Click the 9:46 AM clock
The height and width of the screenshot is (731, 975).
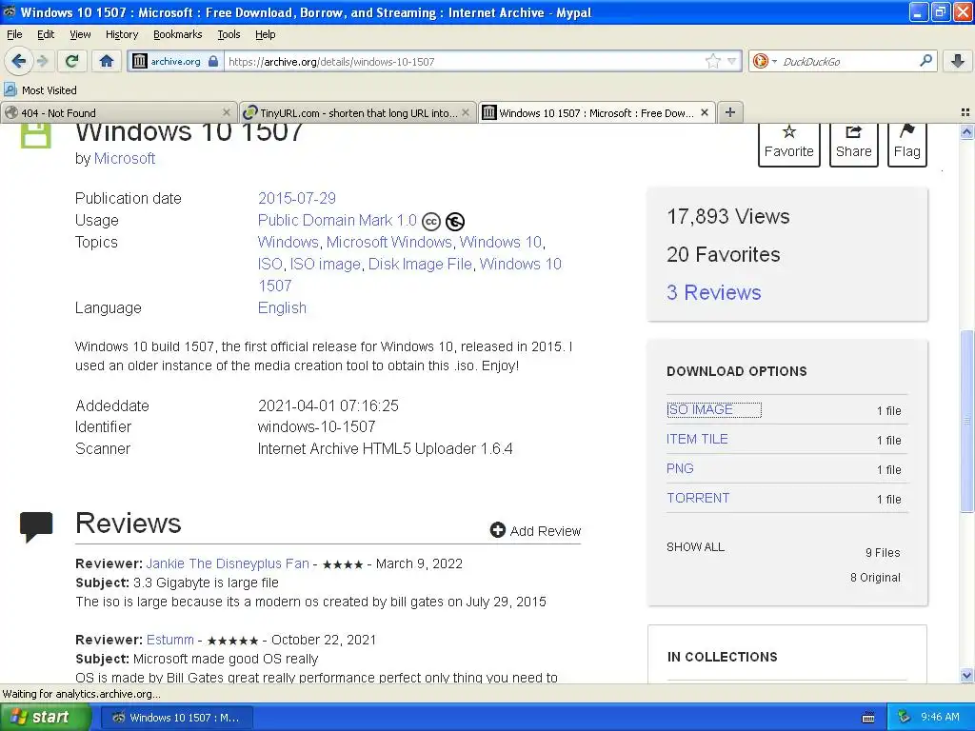tap(940, 718)
